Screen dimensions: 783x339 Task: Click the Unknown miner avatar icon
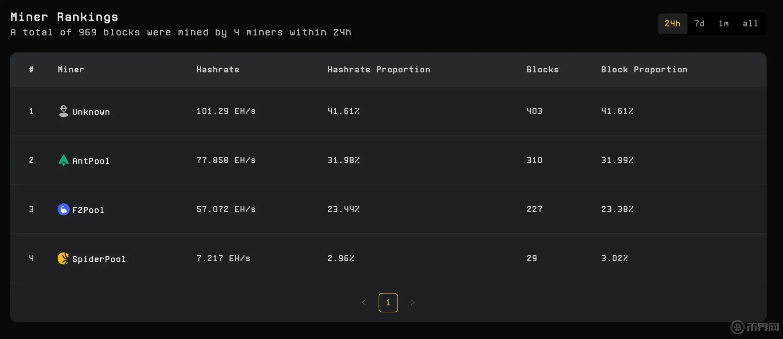point(63,111)
